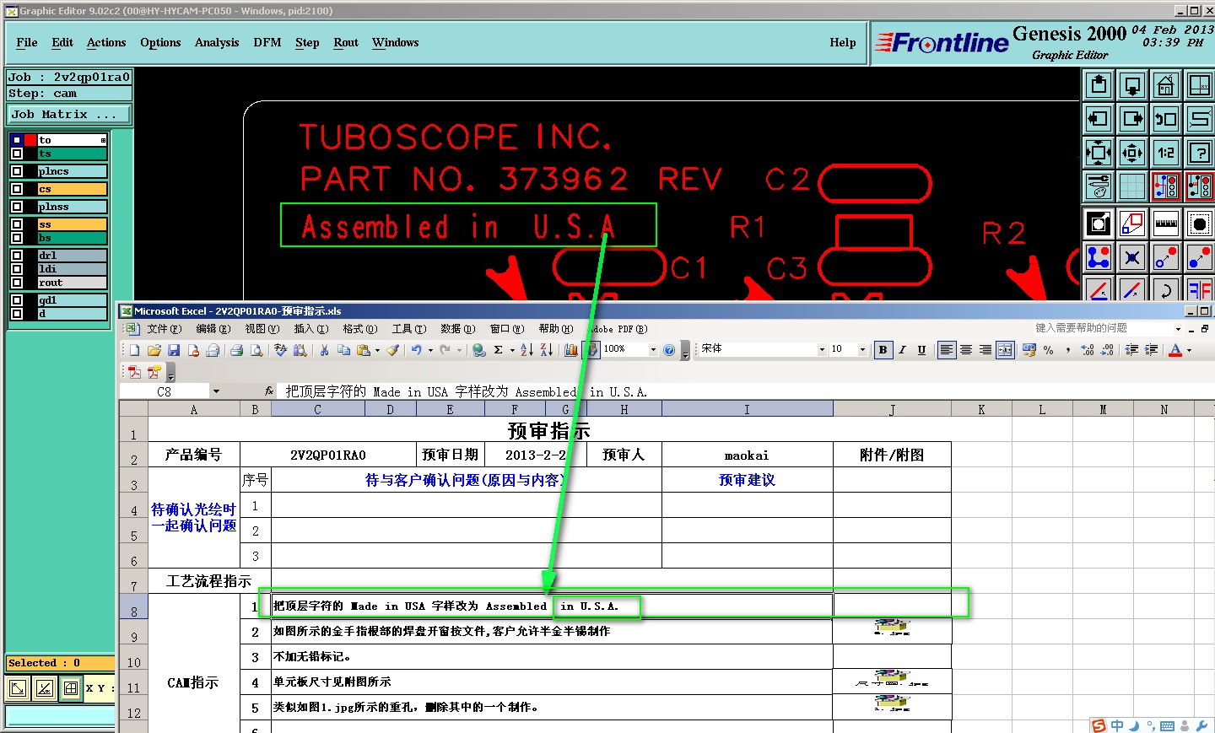Click the grid display icon in Genesis toolbar

pyautogui.click(x=1132, y=186)
